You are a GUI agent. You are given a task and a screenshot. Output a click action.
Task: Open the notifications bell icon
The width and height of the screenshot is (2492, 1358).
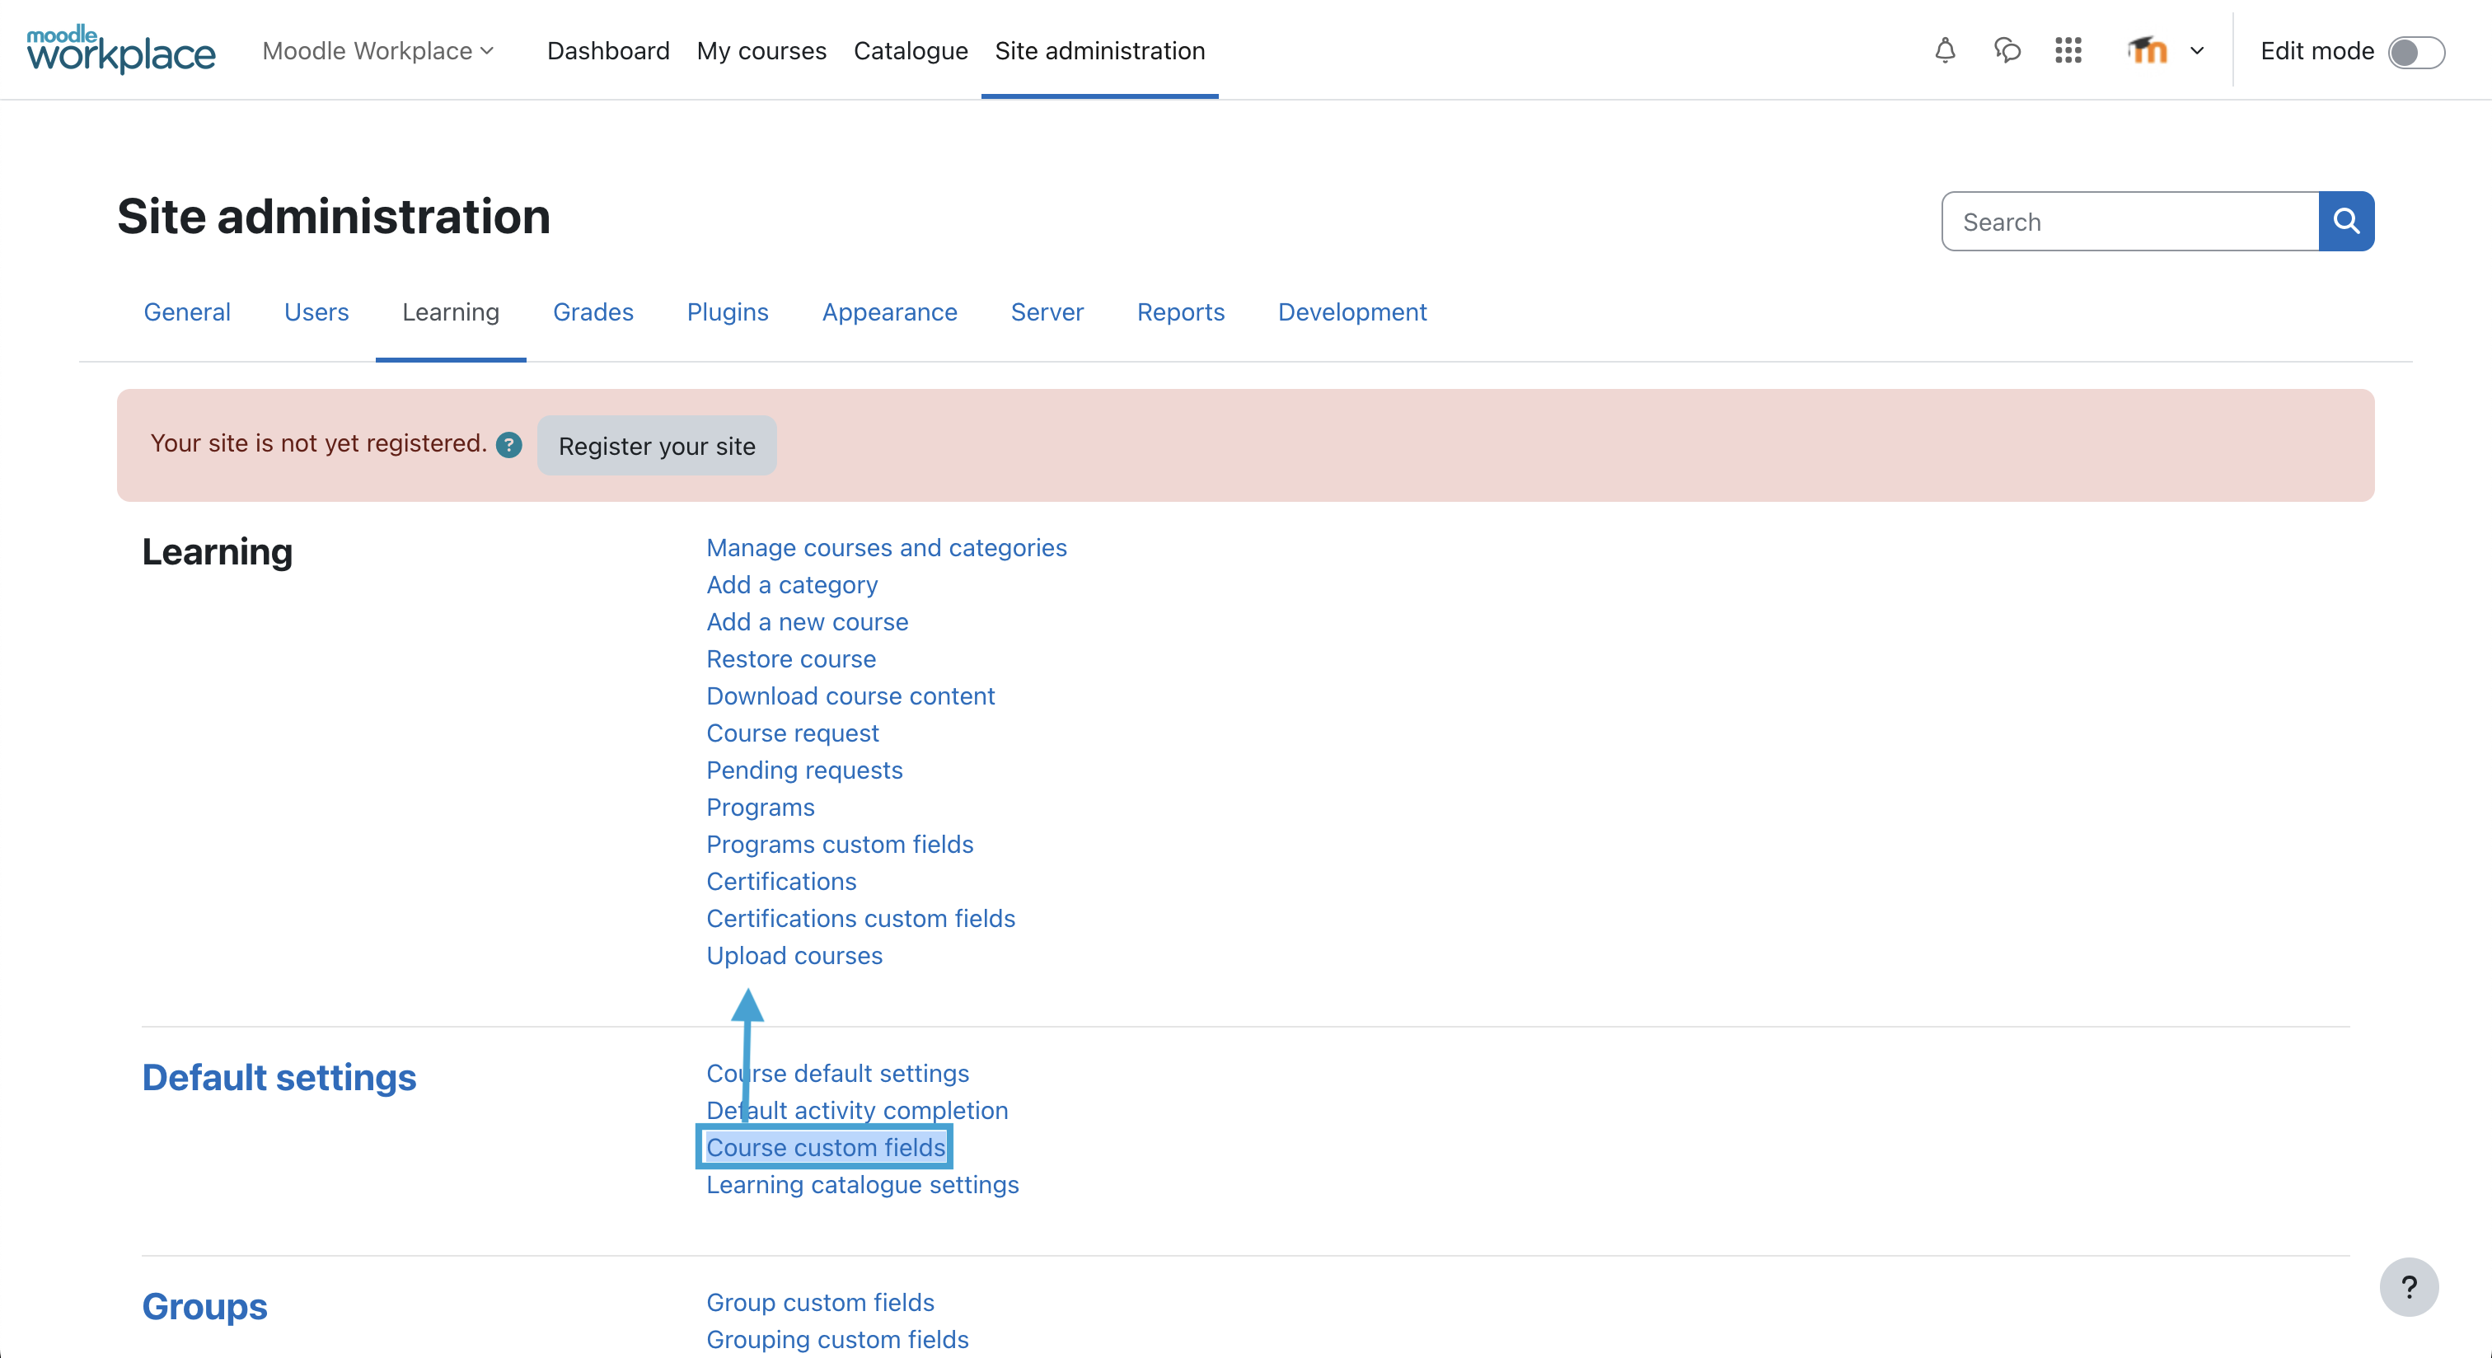click(x=1945, y=50)
